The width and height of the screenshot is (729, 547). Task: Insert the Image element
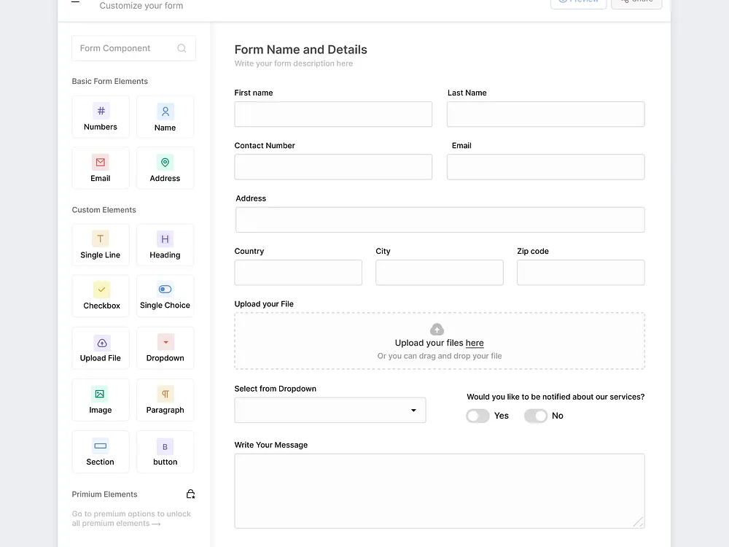coord(101,400)
